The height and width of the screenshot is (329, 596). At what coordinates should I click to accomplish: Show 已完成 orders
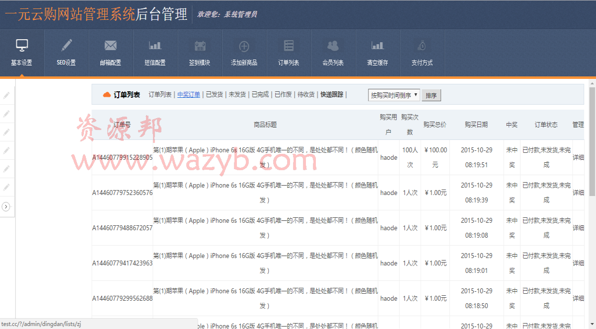[x=260, y=94]
